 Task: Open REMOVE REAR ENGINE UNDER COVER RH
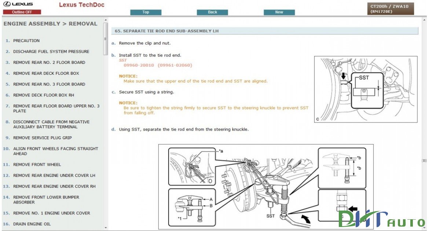click(x=54, y=186)
